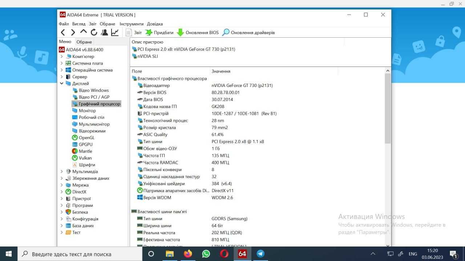
Task: Switch to the Обране sidebar tab
Action: tap(84, 42)
